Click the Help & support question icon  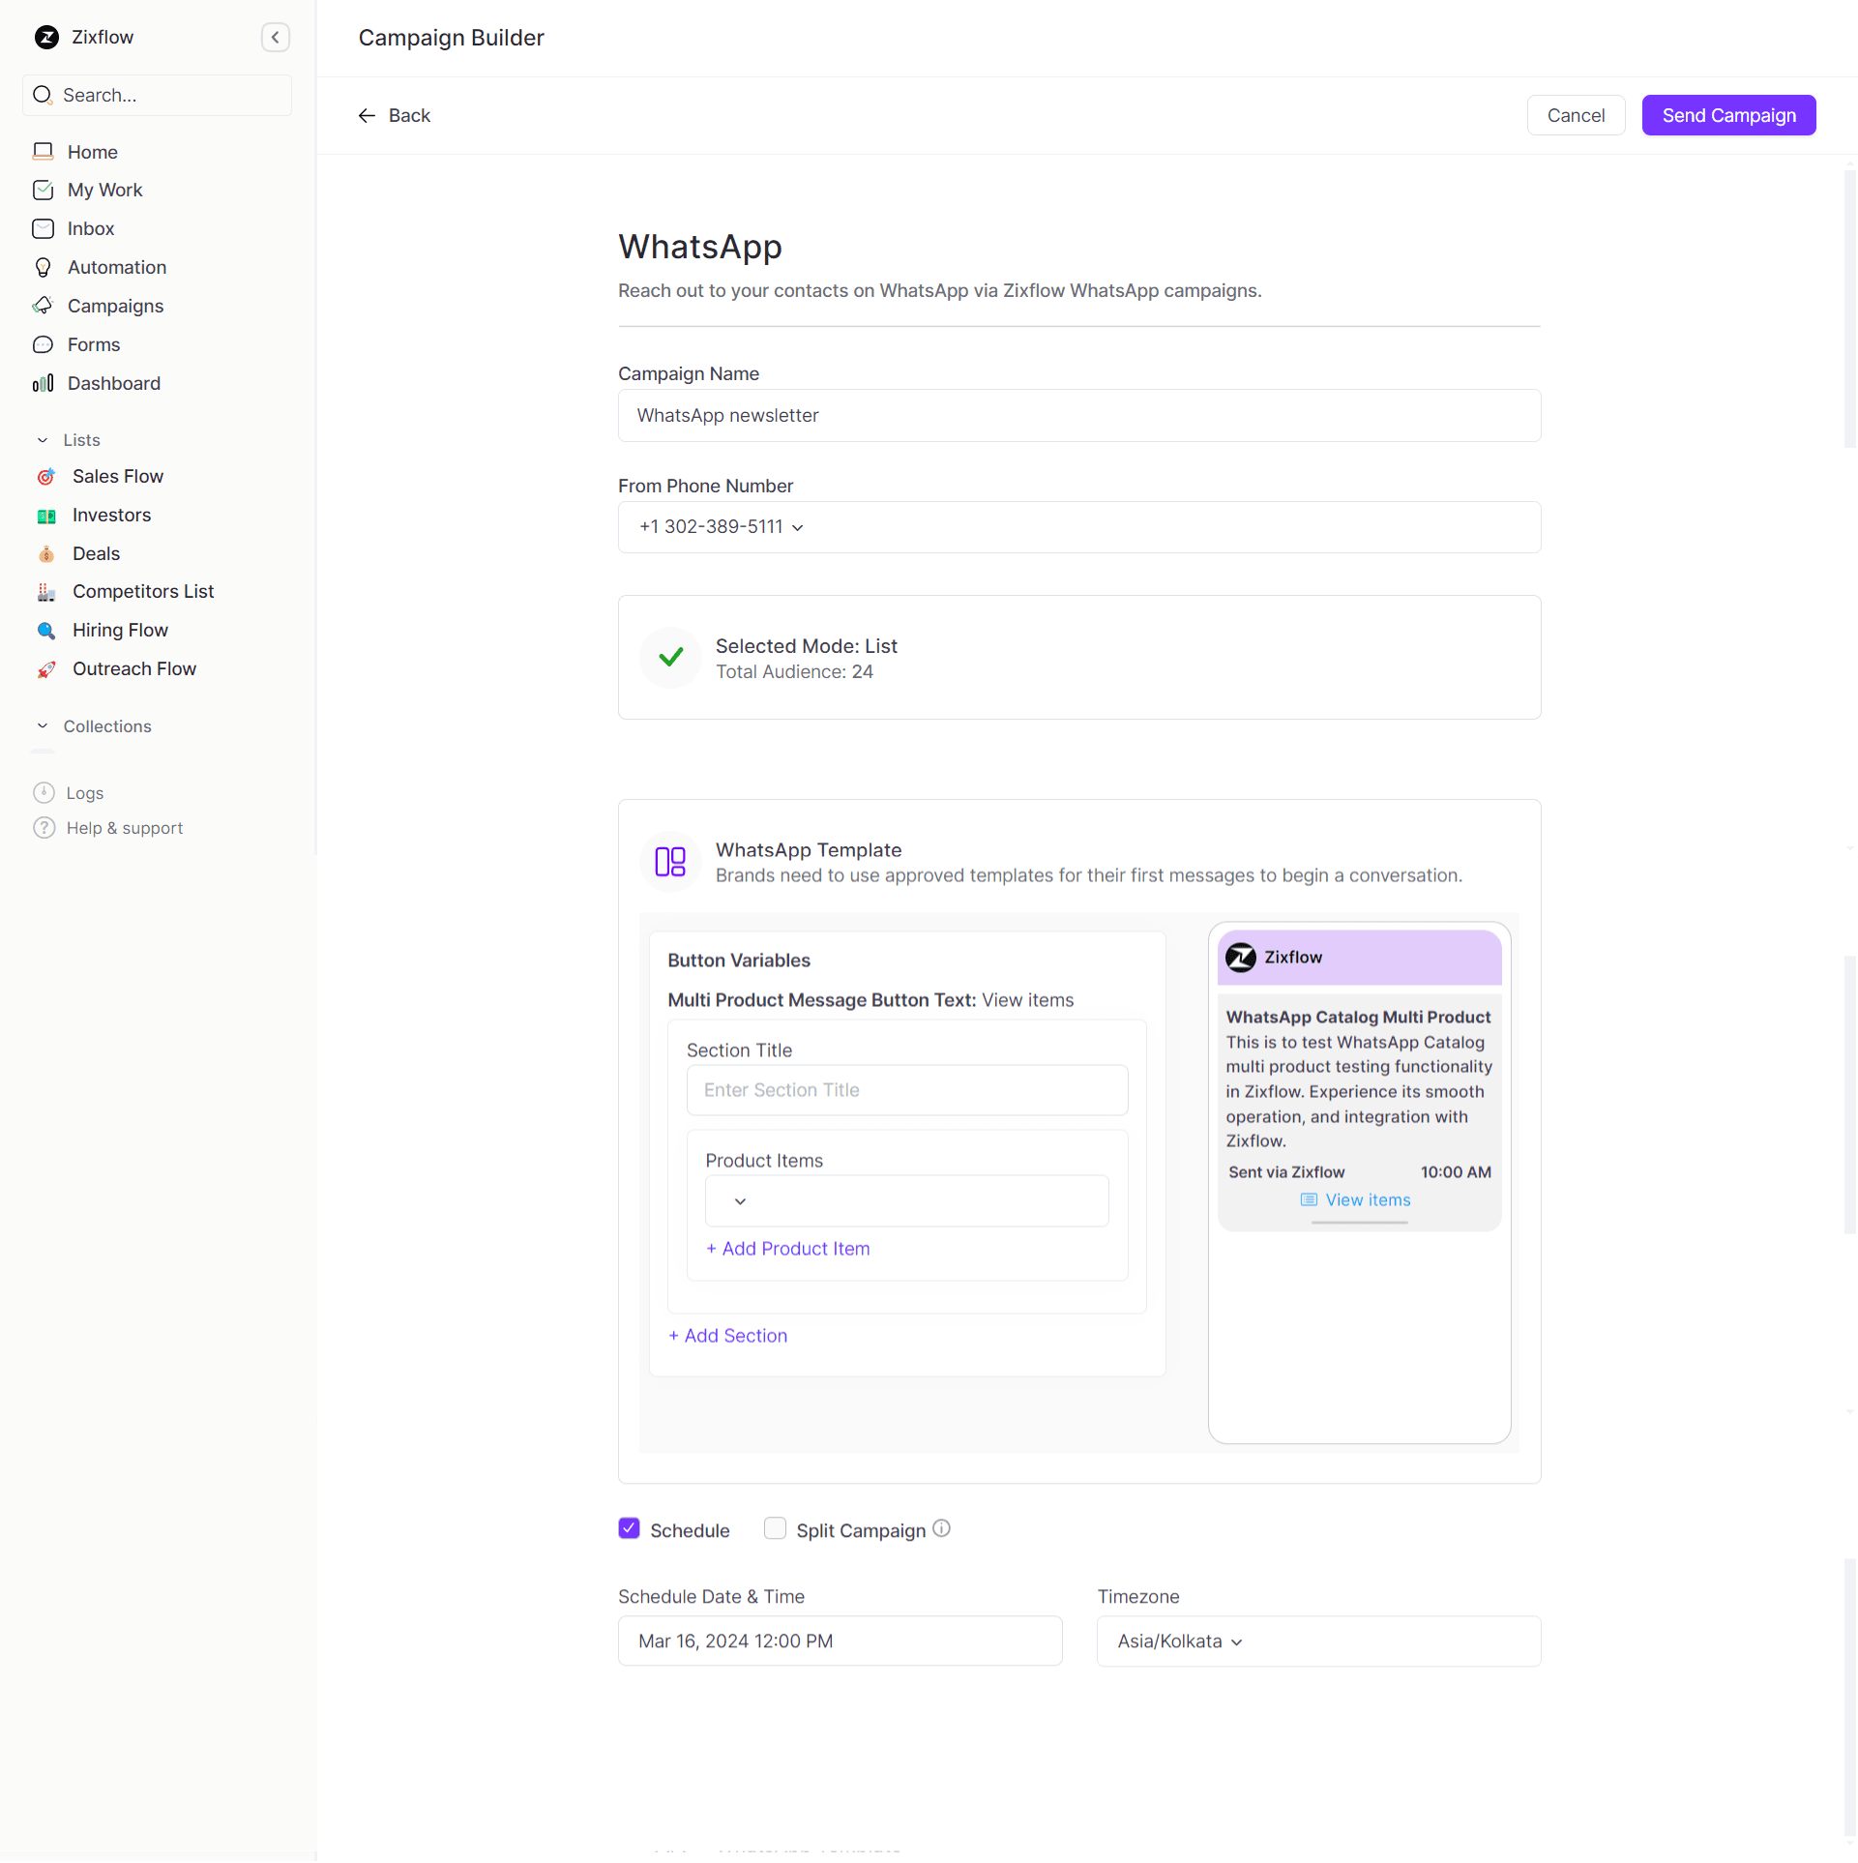44,828
